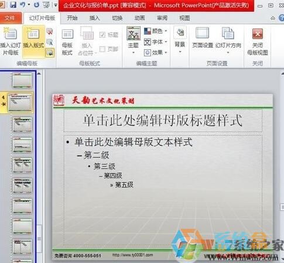Switch to the Insert (插入) tab

tap(95, 18)
